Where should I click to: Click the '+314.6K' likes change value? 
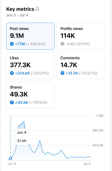(x=22, y=73)
